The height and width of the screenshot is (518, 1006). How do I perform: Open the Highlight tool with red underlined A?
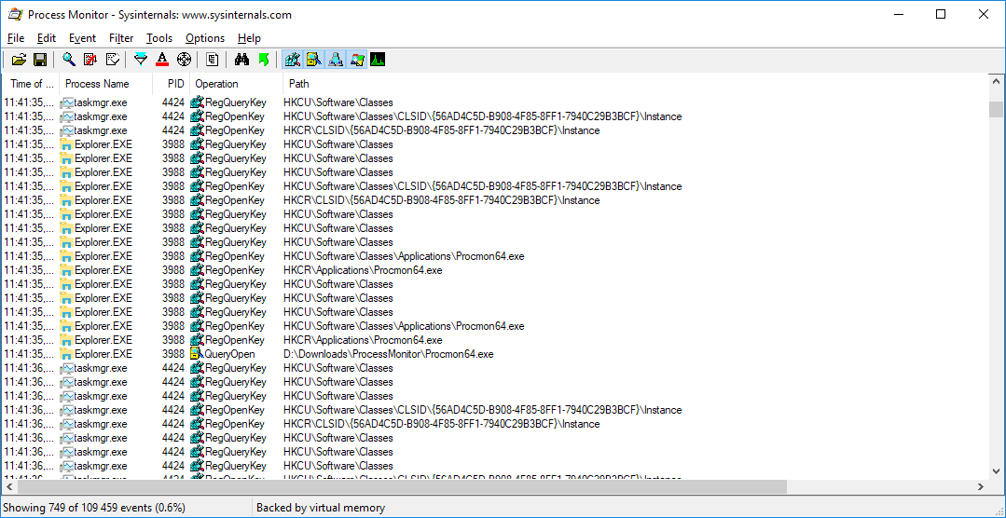(x=162, y=60)
